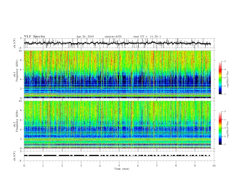The height and width of the screenshot is (186, 241).
Task: Click time axis tick label "0"
Action: click(x=24, y=166)
